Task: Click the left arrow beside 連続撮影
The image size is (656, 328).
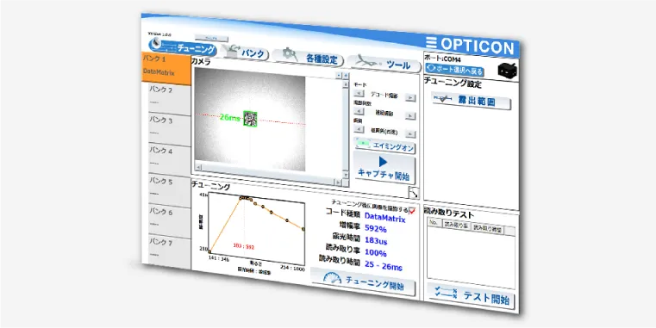Action: pos(359,111)
